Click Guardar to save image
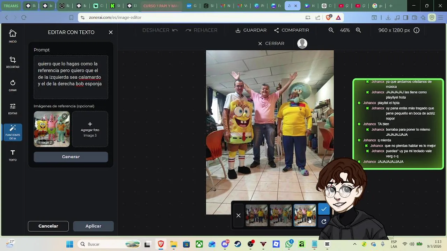Screen dimensions: 447x251 pos(251,30)
